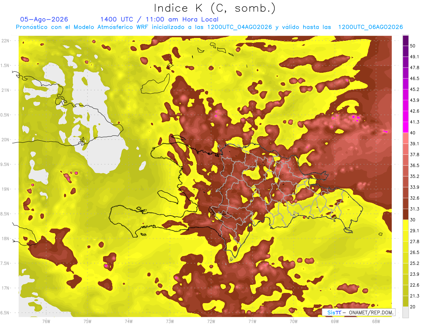This screenshot has width=422, height=326.
Task: Pick the legend value "45.2"
Action: [x=415, y=89]
